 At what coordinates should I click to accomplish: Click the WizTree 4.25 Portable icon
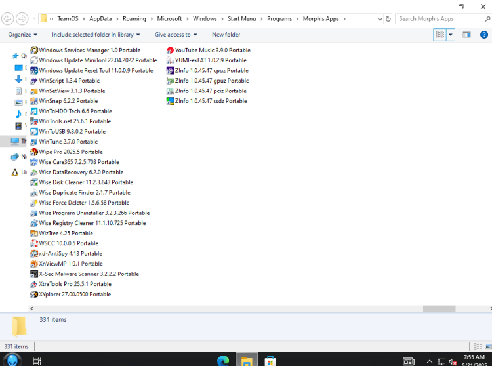(34, 234)
